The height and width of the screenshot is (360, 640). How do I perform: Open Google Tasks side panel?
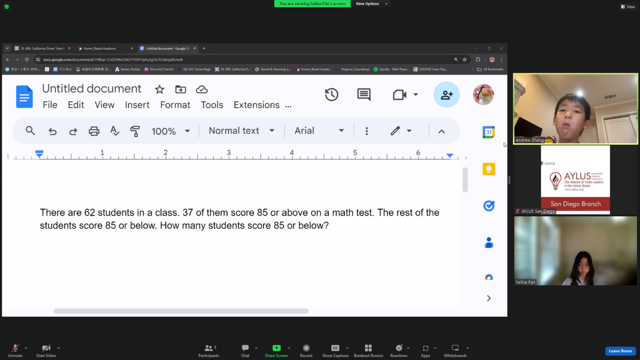(489, 205)
